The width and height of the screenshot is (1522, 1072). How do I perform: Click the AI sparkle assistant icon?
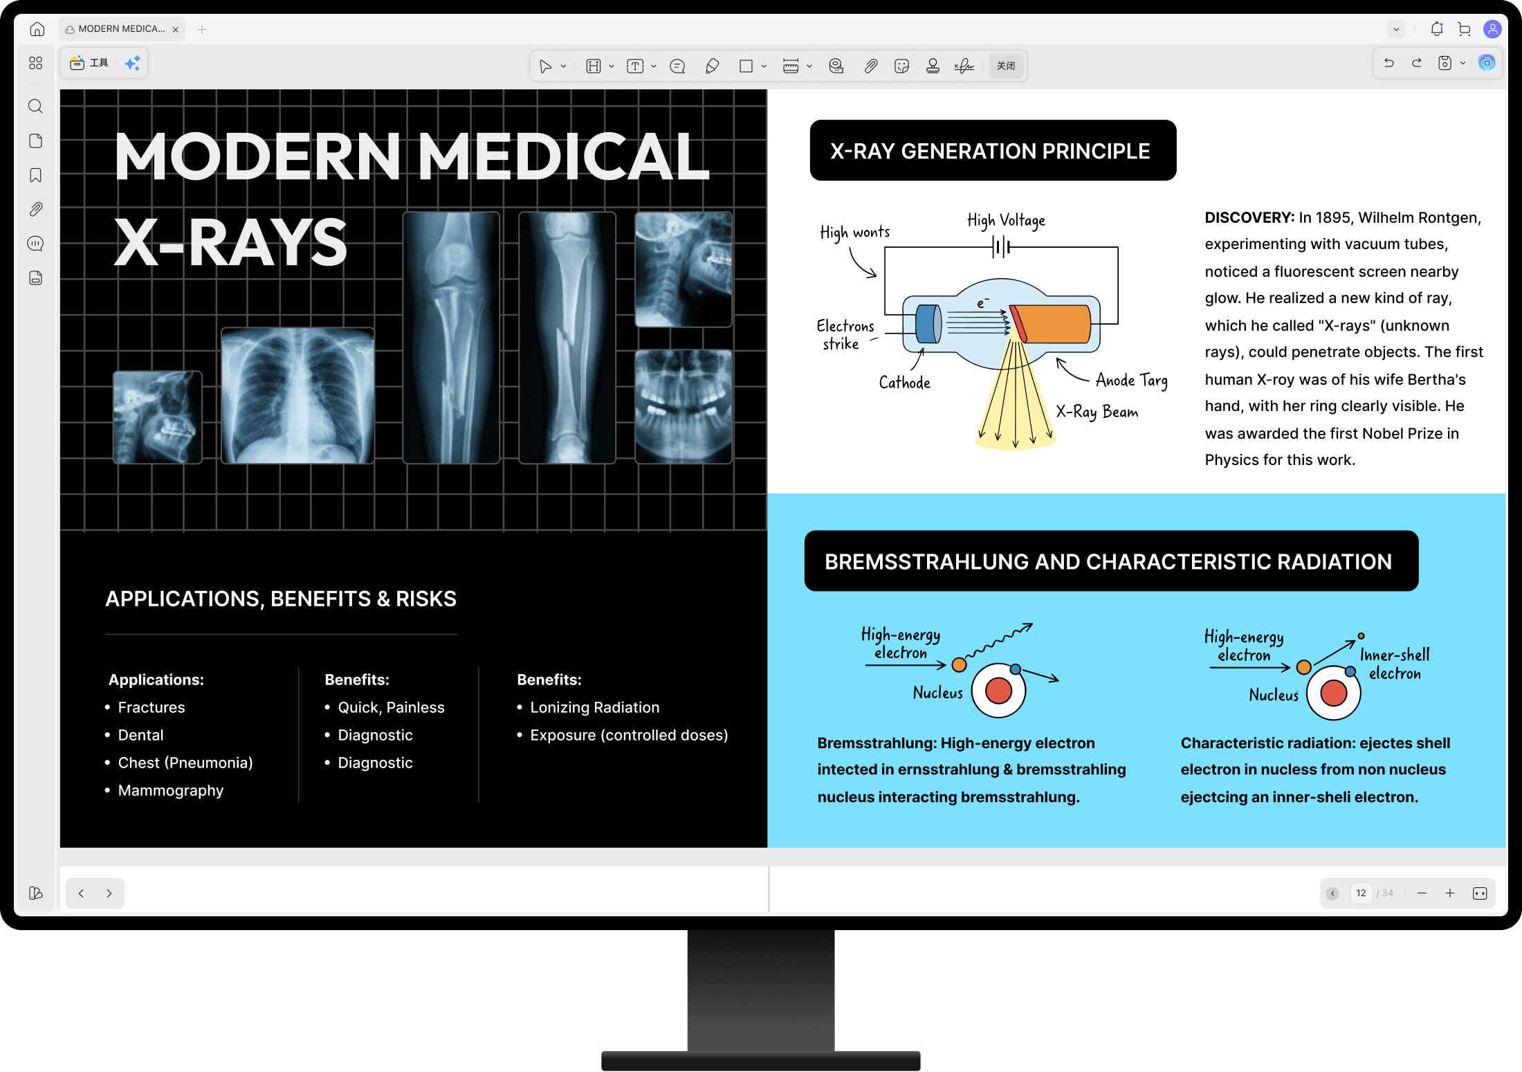pyautogui.click(x=132, y=63)
